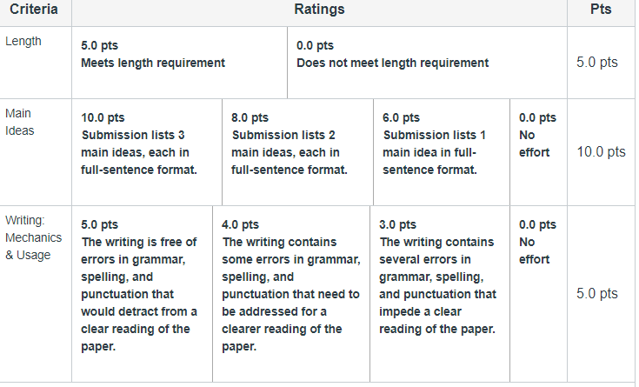Select 'No effort' rating in Main Ideas row
The width and height of the screenshot is (639, 387).
[538, 152]
